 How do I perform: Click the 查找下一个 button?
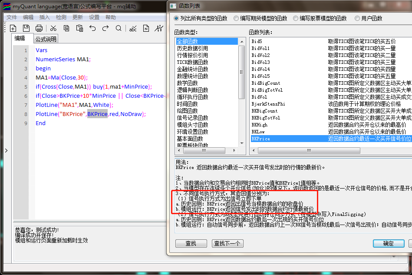coord(227,243)
